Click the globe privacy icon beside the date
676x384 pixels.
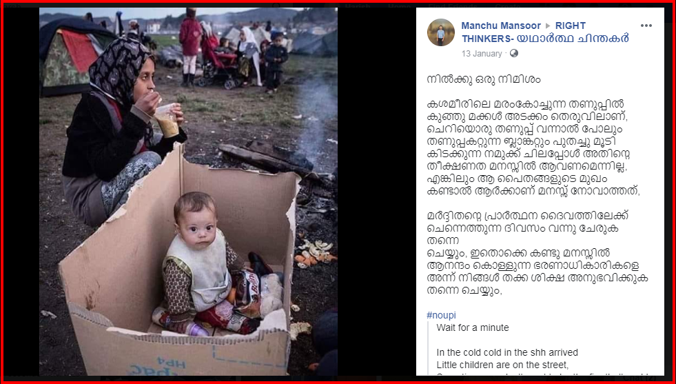pyautogui.click(x=513, y=54)
